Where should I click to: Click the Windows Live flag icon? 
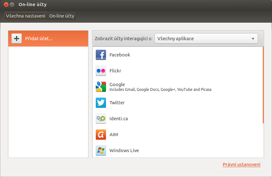pos(101,151)
